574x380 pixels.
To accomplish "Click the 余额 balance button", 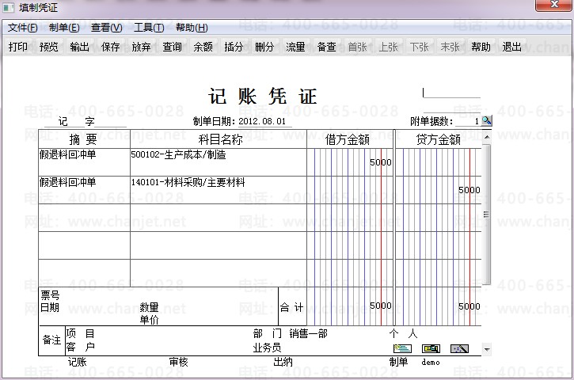I will [203, 47].
